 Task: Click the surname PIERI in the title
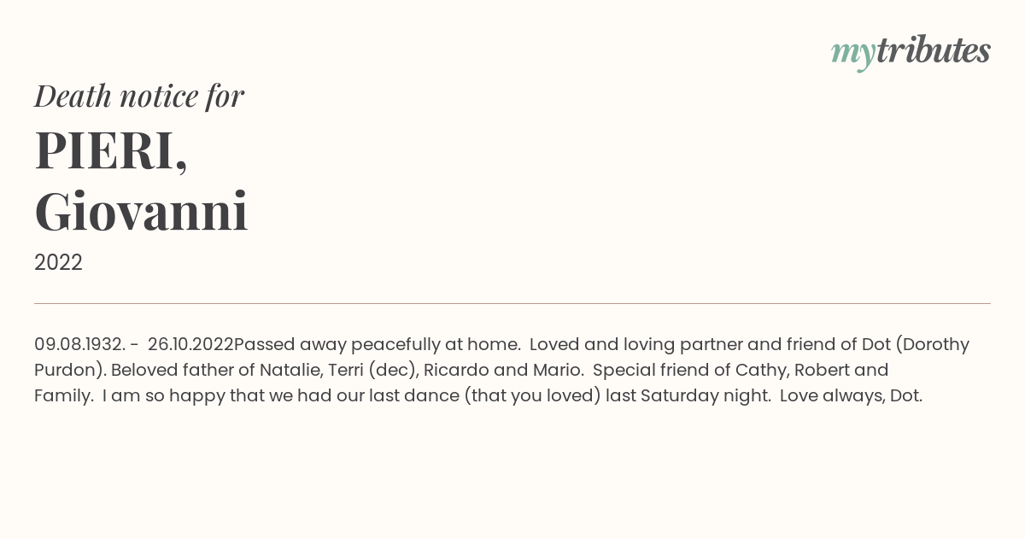click(x=111, y=150)
